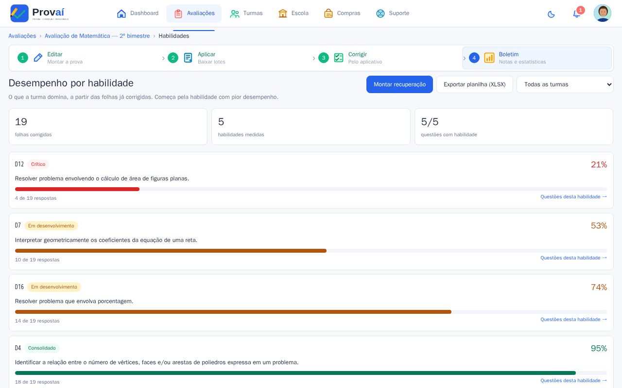
Task: Click the Consolidado badge on D4
Action: pyautogui.click(x=42, y=348)
